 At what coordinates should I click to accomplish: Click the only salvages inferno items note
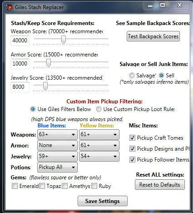click(x=154, y=82)
